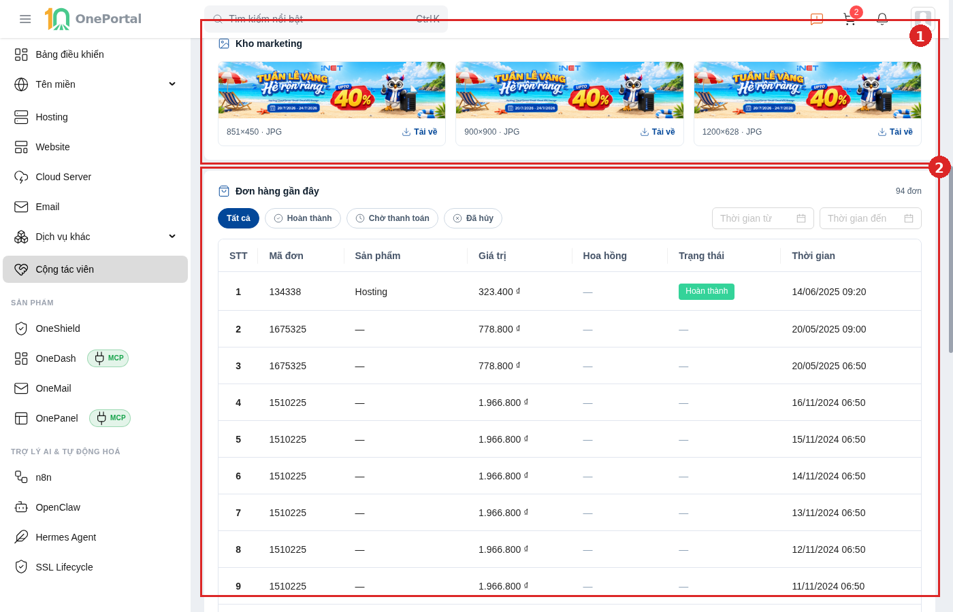Click the Hosting product cell in row 1
Screen dimensions: 953x612
click(371, 292)
